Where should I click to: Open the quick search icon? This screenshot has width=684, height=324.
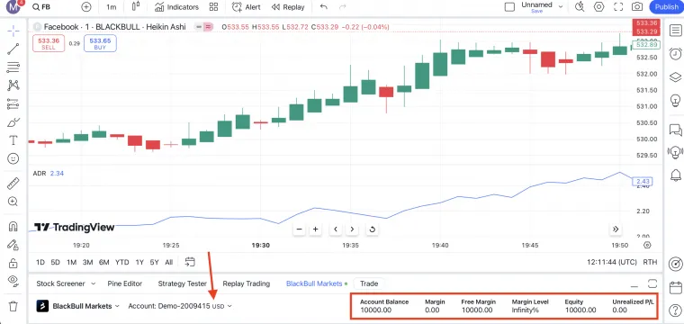(x=580, y=7)
